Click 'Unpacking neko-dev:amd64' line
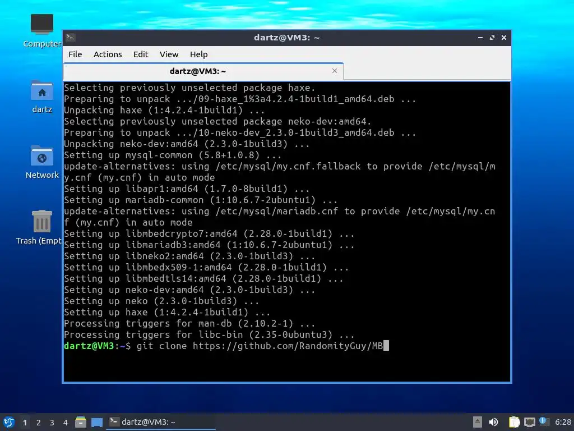The image size is (574, 431). click(x=187, y=144)
